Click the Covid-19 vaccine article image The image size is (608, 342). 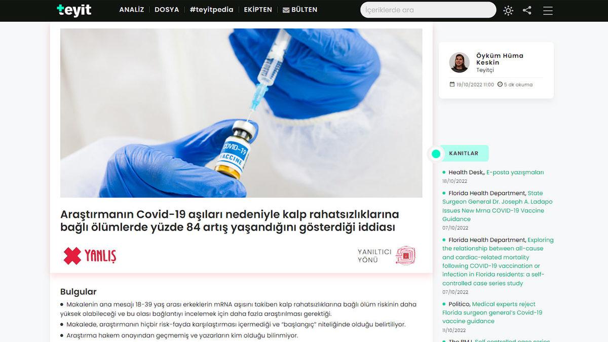[241, 113]
